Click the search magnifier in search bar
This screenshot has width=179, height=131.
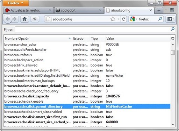point(160,19)
